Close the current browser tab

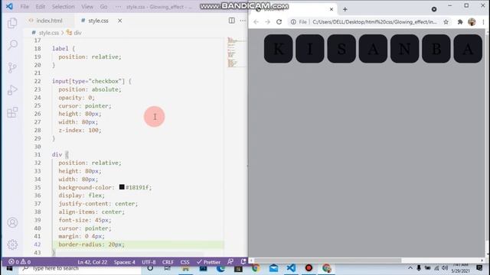point(332,9)
